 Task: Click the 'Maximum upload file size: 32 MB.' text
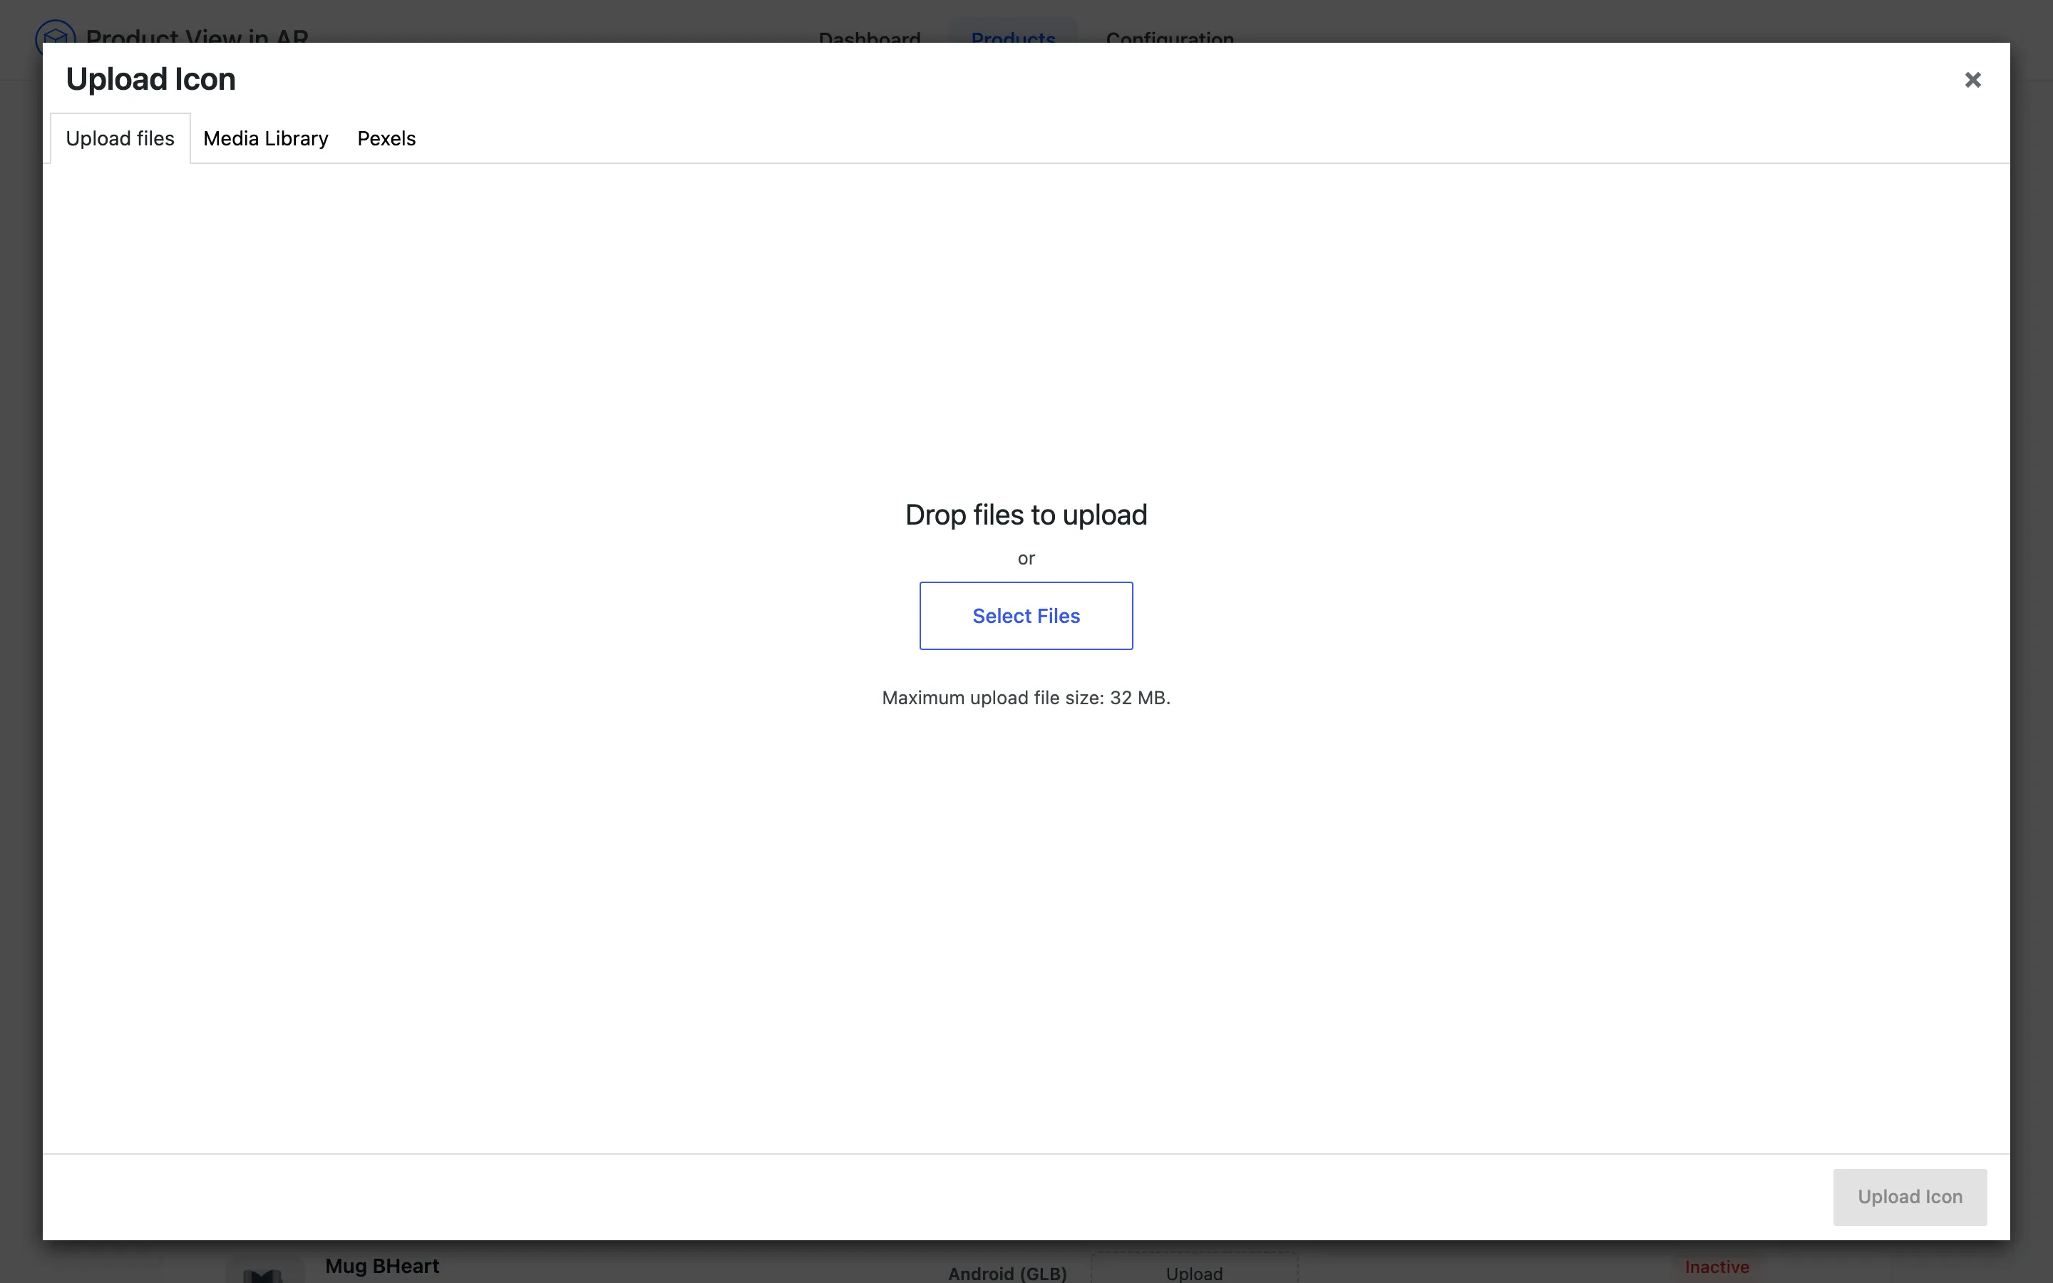(1026, 698)
